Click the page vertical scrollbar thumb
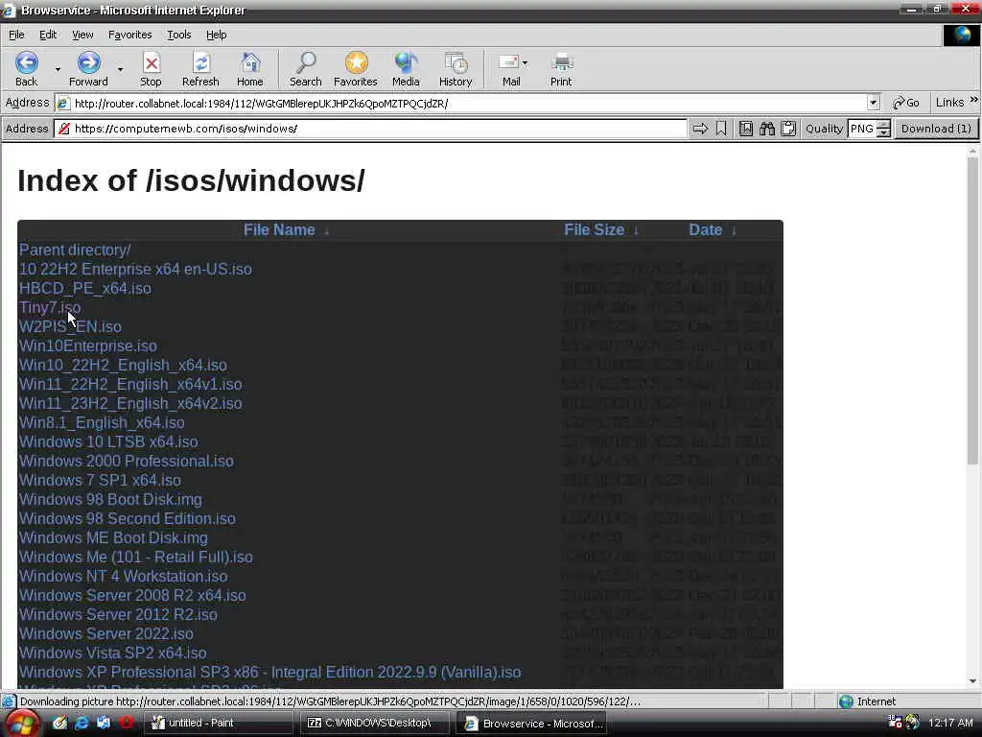Screen dimensions: 982x737 point(972,310)
